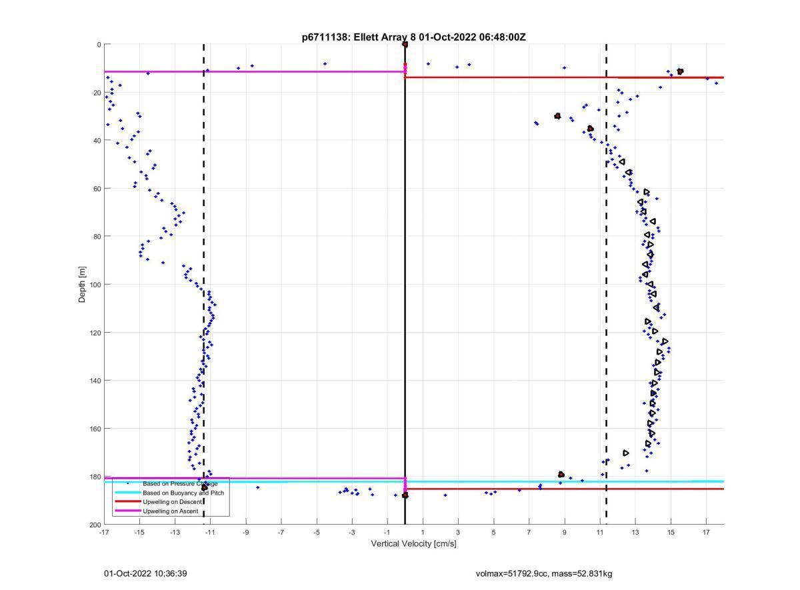Click depth axis tick label '20'
This screenshot has height=590, width=800.
click(97, 93)
